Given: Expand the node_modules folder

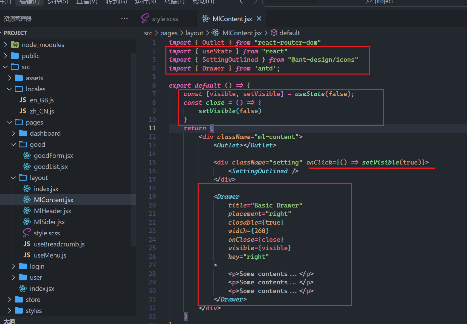Looking at the screenshot, I should tap(5, 44).
